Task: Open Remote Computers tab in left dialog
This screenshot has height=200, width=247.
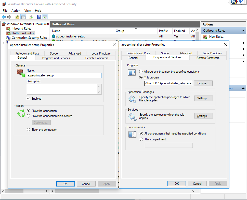Action: pyautogui.click(x=97, y=58)
